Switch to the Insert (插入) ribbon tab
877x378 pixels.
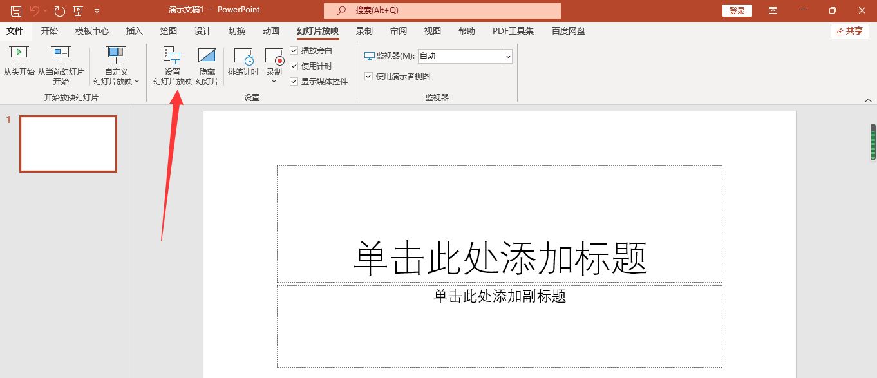click(x=135, y=32)
